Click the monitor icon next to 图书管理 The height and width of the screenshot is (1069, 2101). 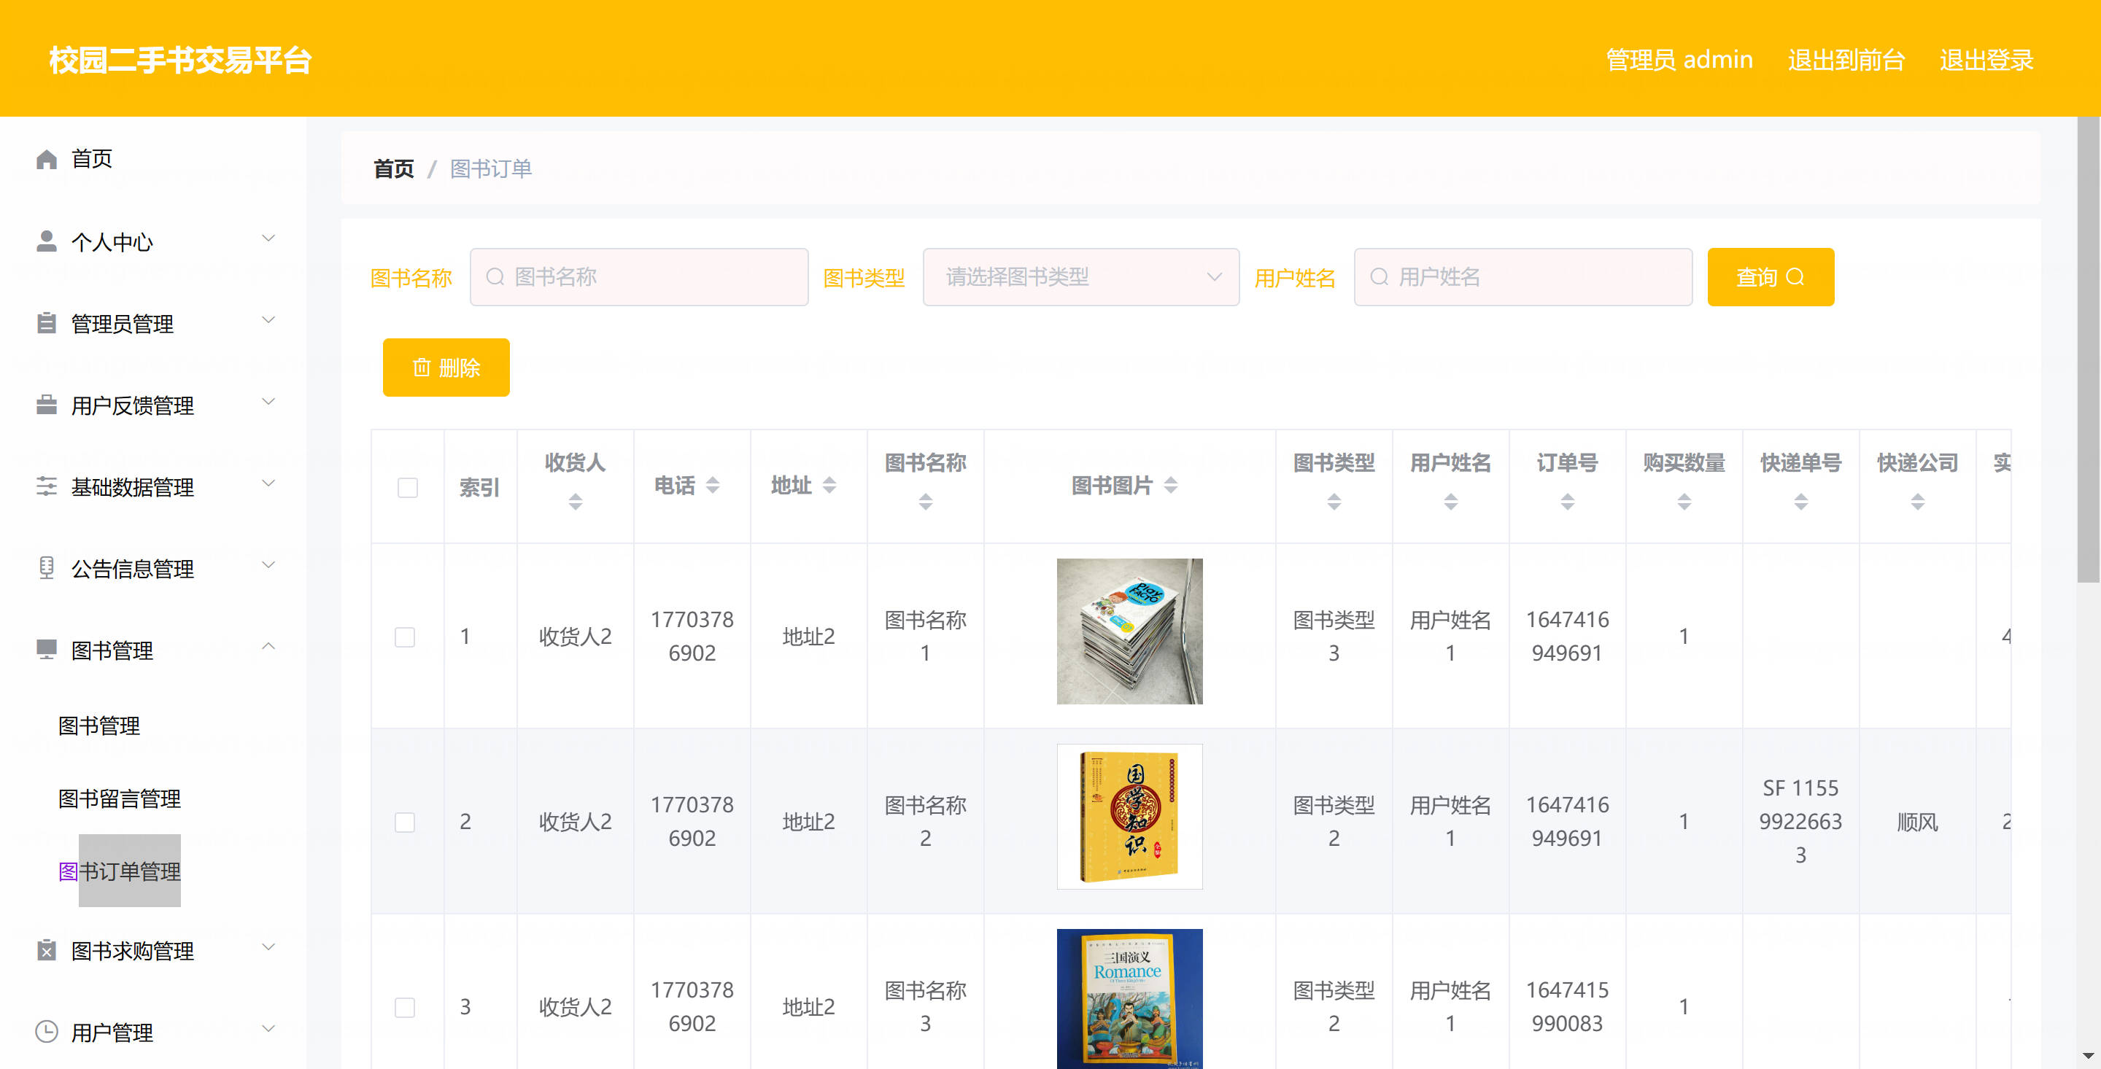tap(47, 649)
